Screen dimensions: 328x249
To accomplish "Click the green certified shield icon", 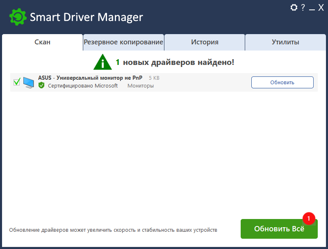I will tap(41, 85).
